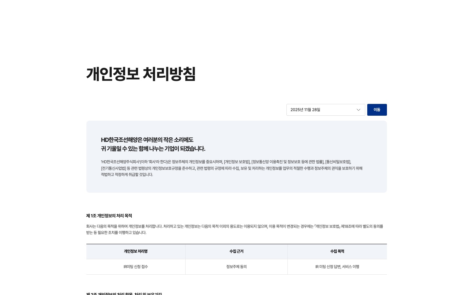Screen dimensions: 473x295
Task: Click the 귀 기울일 수 있는 함께 나누는 기업이 되겠습니다 line
Action: pos(153,149)
